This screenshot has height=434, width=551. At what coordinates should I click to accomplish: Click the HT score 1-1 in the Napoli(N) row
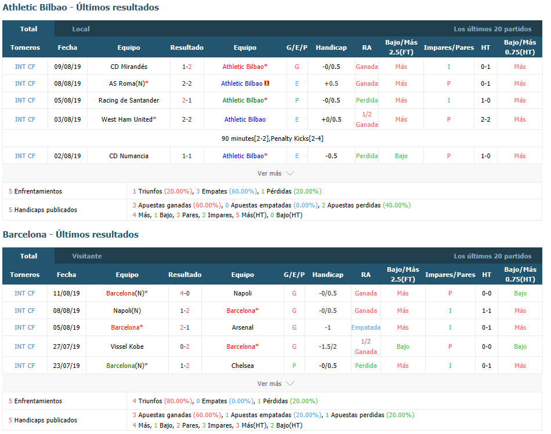point(487,311)
